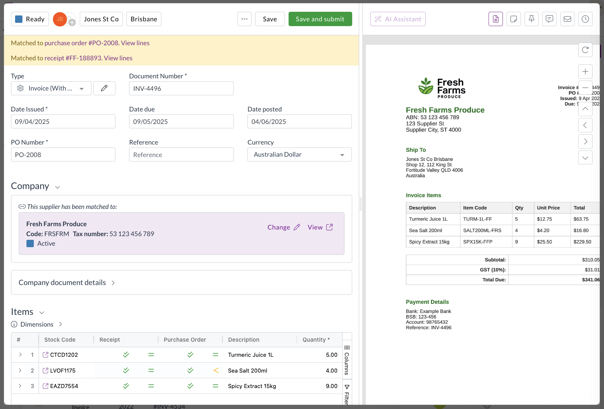Open purchase order #PO-2008 link
The image size is (604, 409).
[82, 43]
